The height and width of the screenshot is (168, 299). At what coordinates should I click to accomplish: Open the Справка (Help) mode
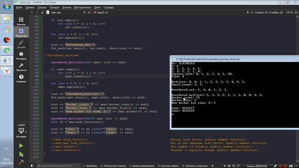[x=21, y=78]
